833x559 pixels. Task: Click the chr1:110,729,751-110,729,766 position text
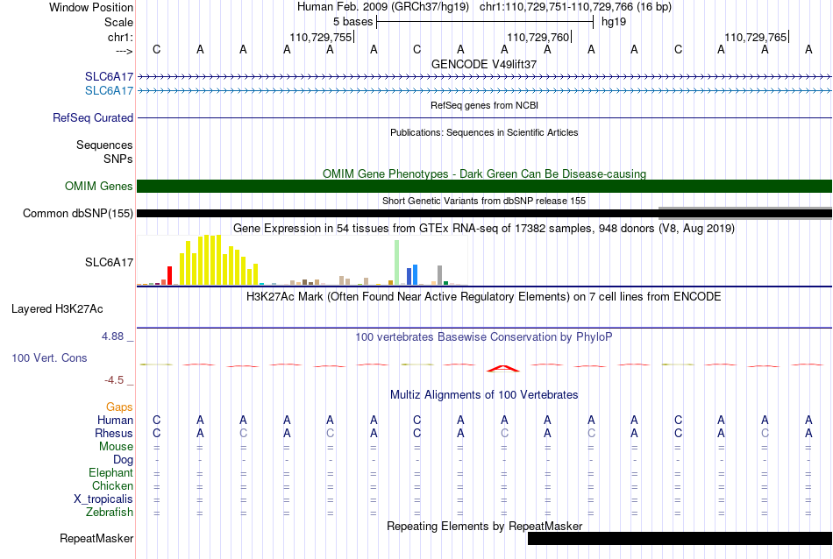tap(575, 7)
